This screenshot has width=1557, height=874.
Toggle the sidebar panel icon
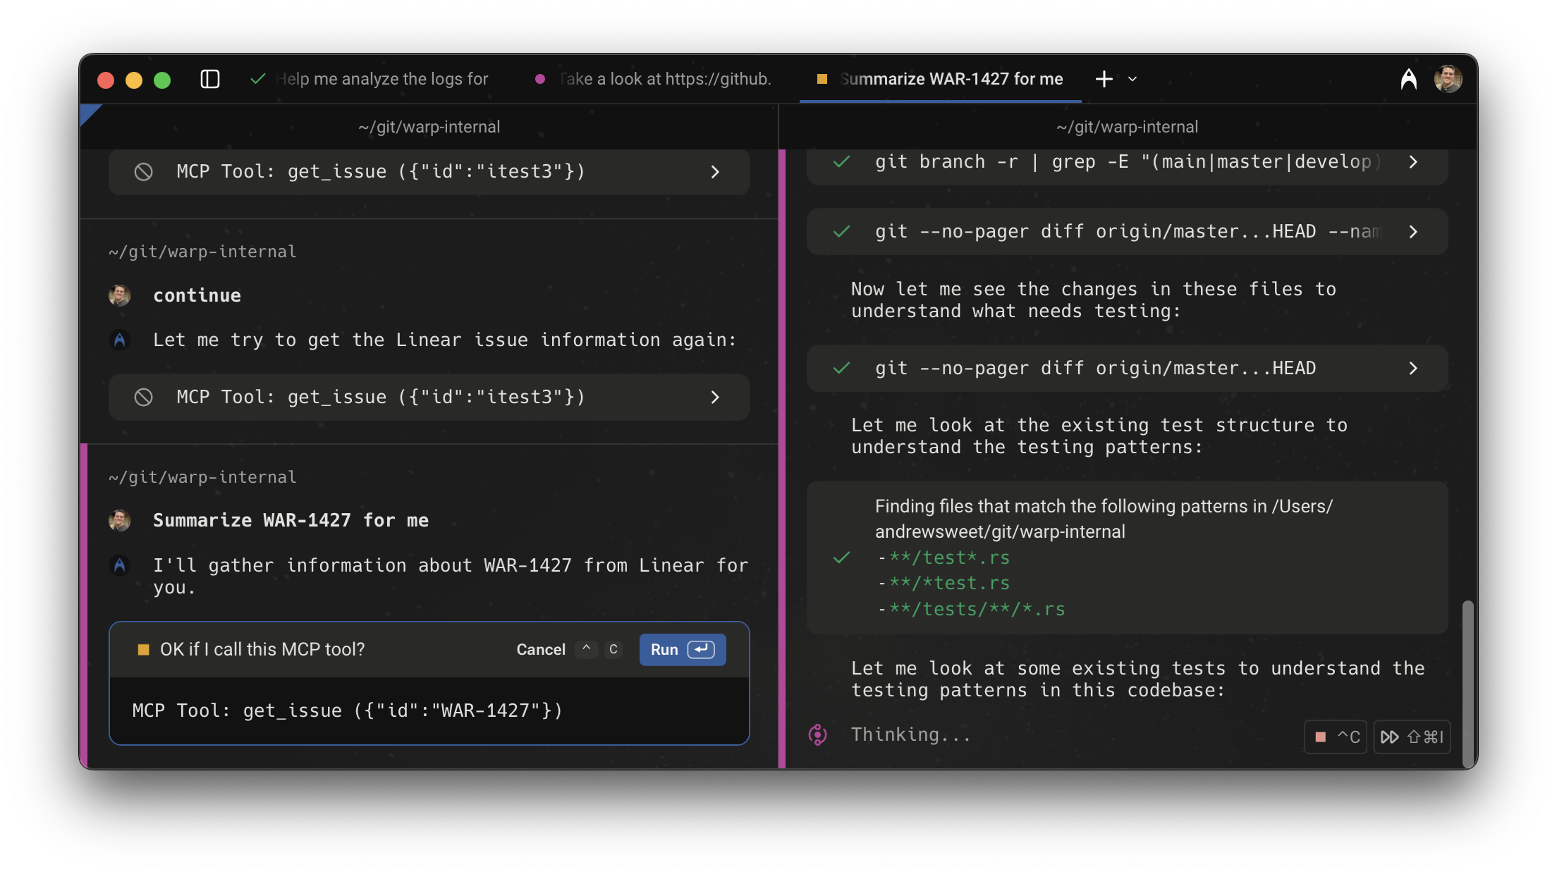(210, 79)
